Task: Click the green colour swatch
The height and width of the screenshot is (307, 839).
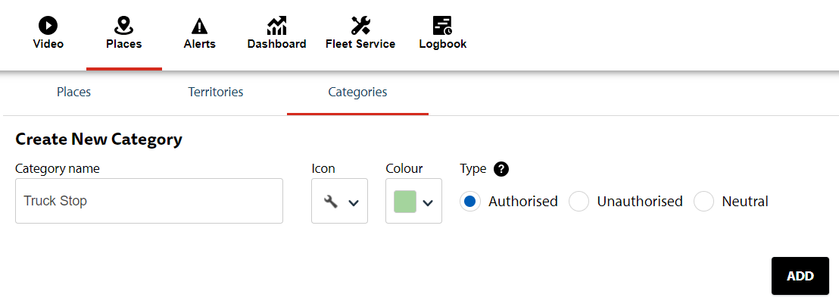Action: (x=405, y=202)
